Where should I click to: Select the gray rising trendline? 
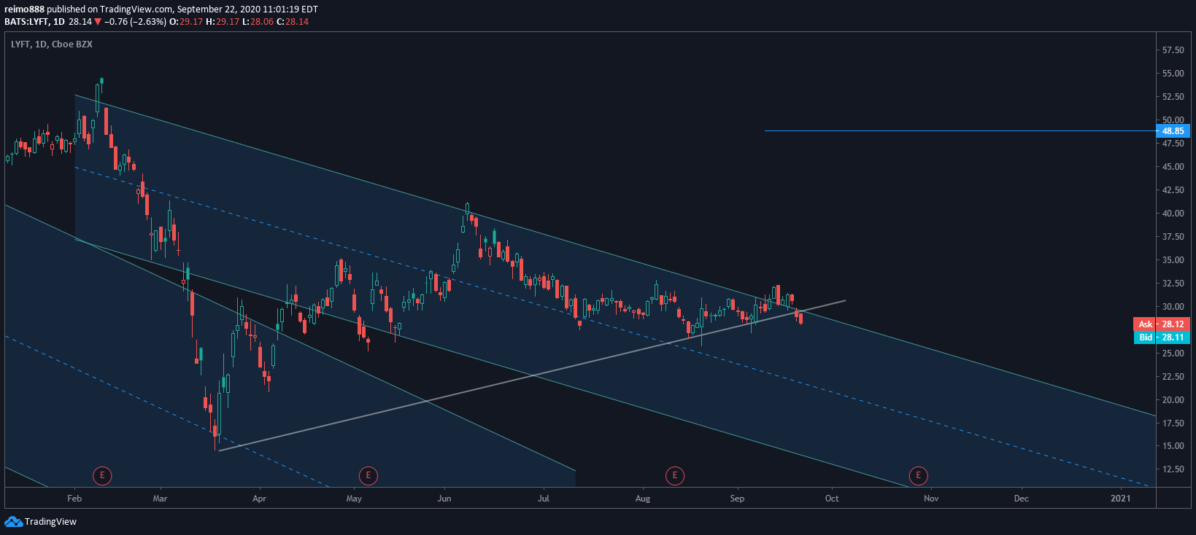(532, 375)
